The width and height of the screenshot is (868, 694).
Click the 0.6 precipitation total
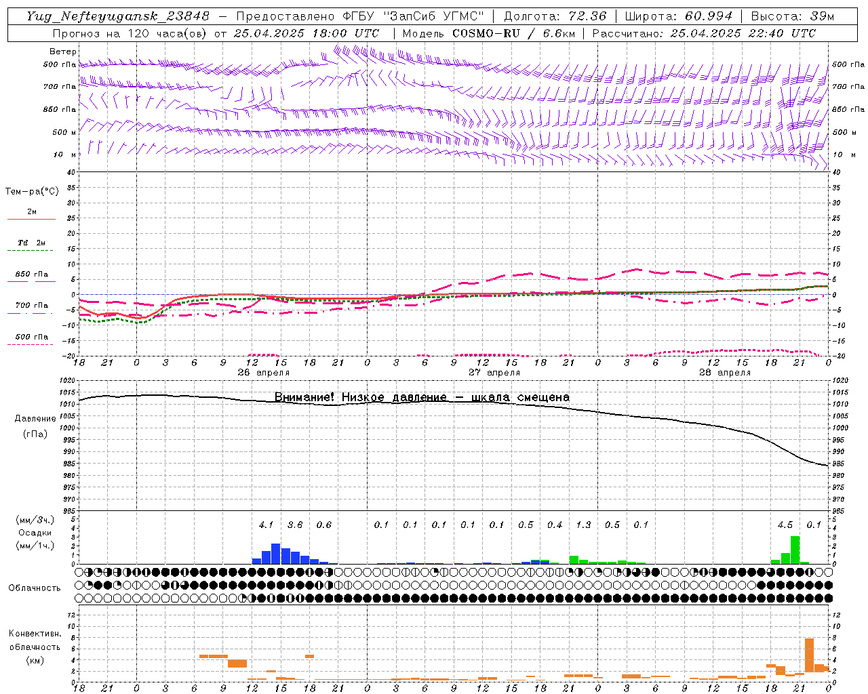pos(324,525)
